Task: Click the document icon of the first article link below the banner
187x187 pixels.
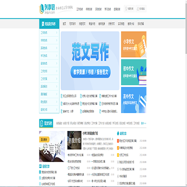Action: (62, 96)
